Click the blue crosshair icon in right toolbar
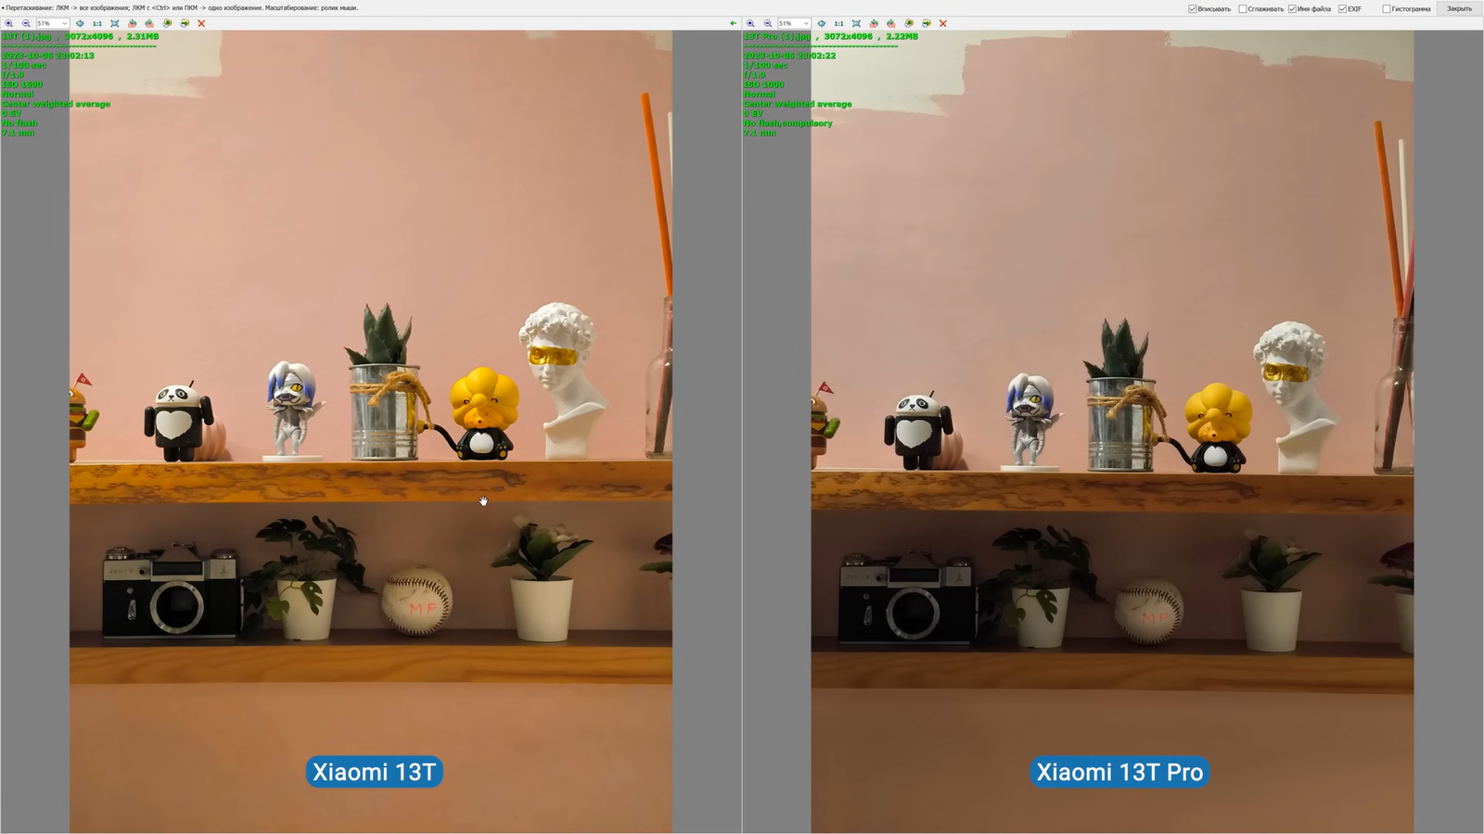 tap(822, 23)
